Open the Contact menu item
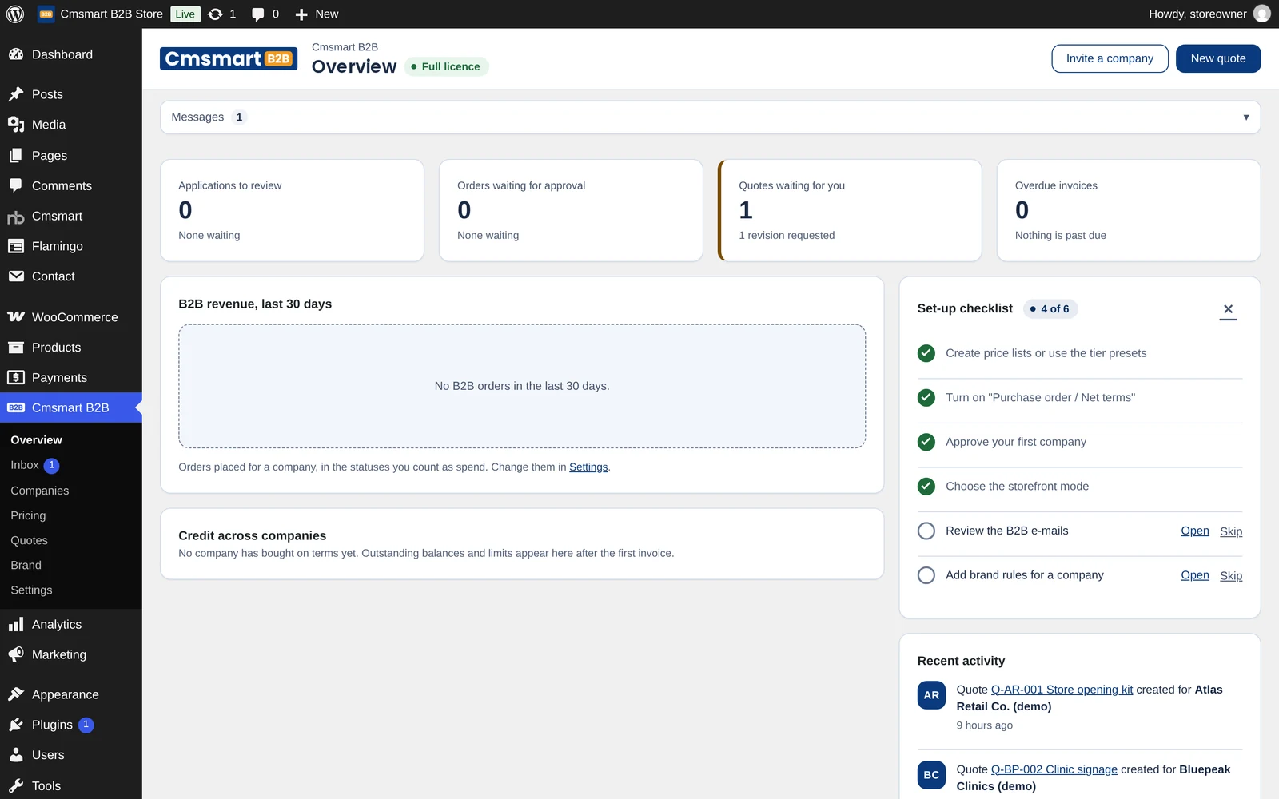The height and width of the screenshot is (799, 1279). pos(71,276)
